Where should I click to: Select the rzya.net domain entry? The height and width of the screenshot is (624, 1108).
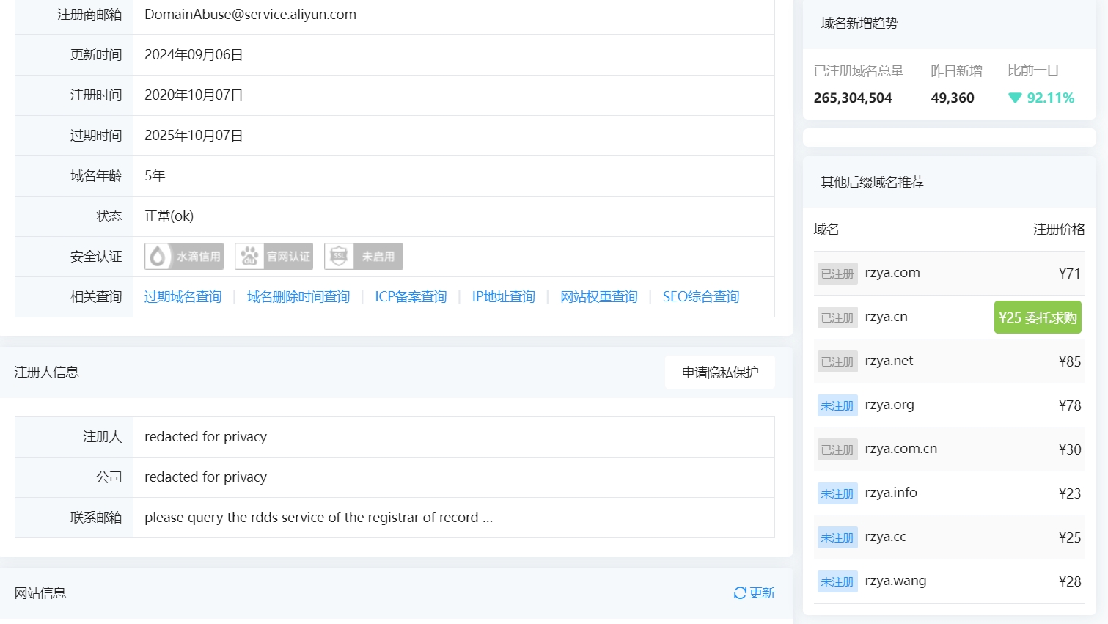[x=889, y=361]
